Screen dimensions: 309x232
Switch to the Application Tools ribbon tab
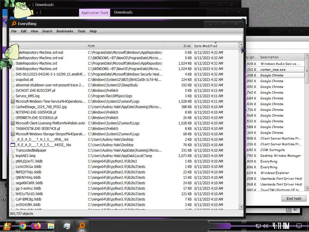(x=94, y=13)
